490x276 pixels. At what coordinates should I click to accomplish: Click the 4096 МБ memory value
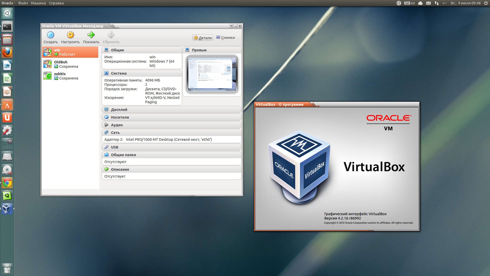coord(153,80)
